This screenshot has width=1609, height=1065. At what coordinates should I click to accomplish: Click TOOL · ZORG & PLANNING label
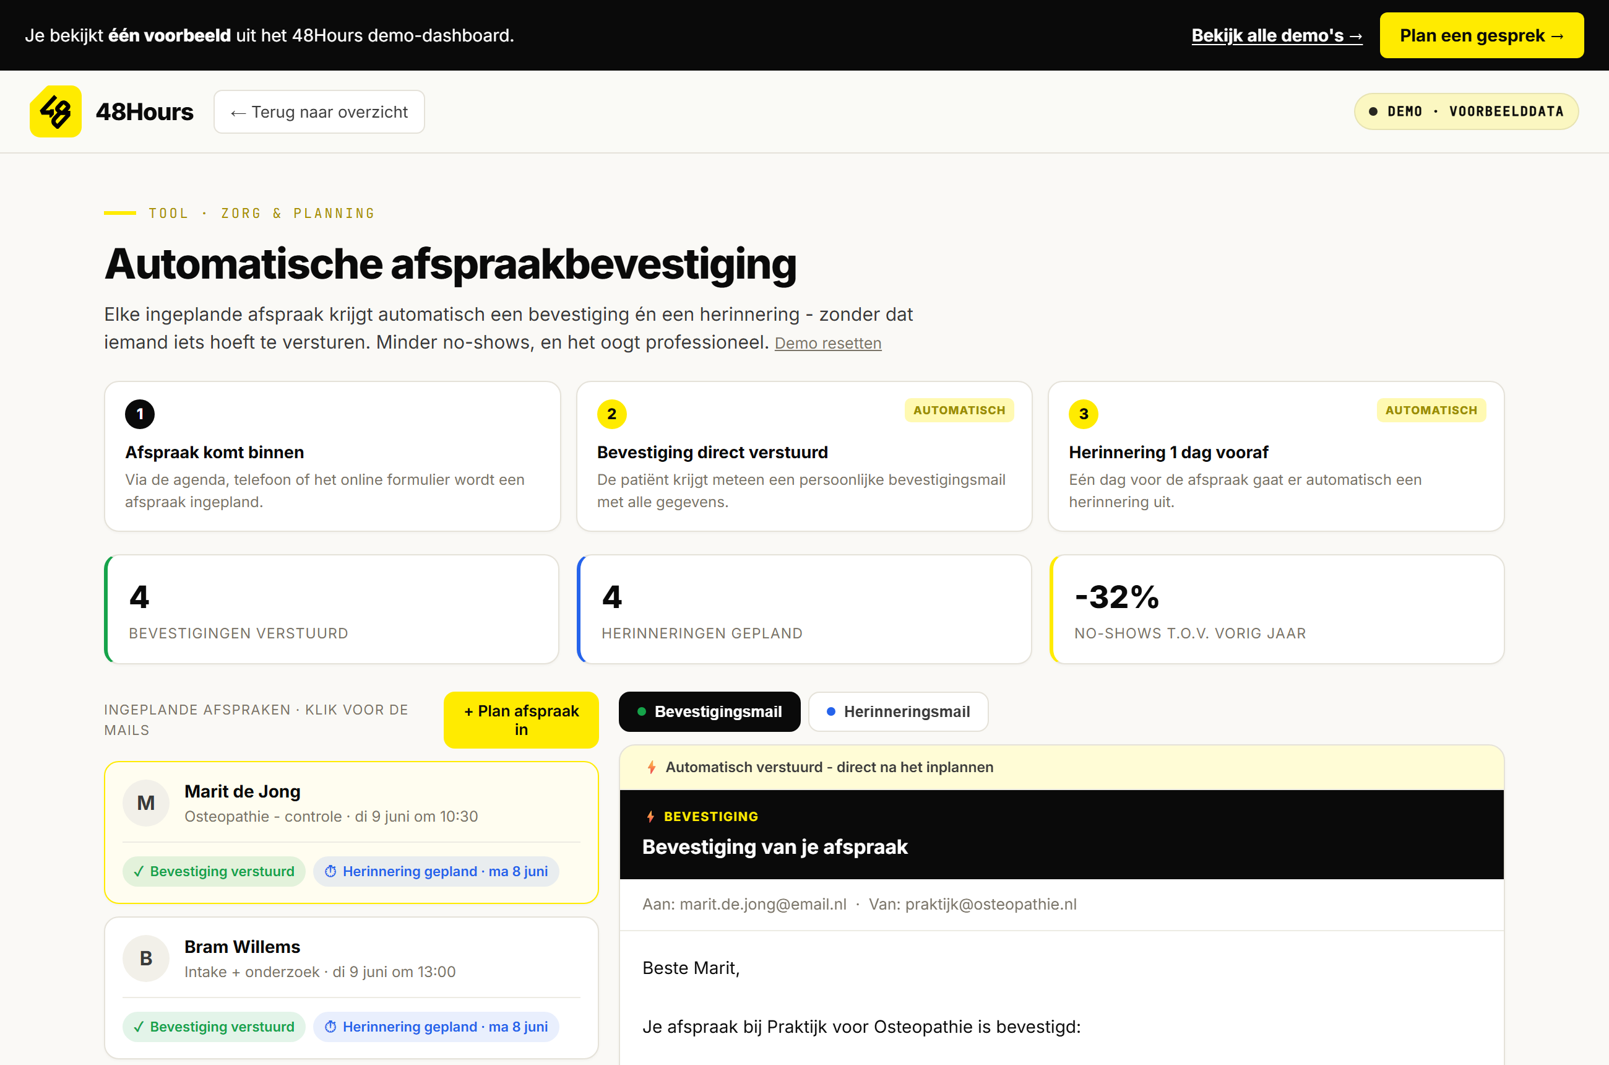(262, 213)
